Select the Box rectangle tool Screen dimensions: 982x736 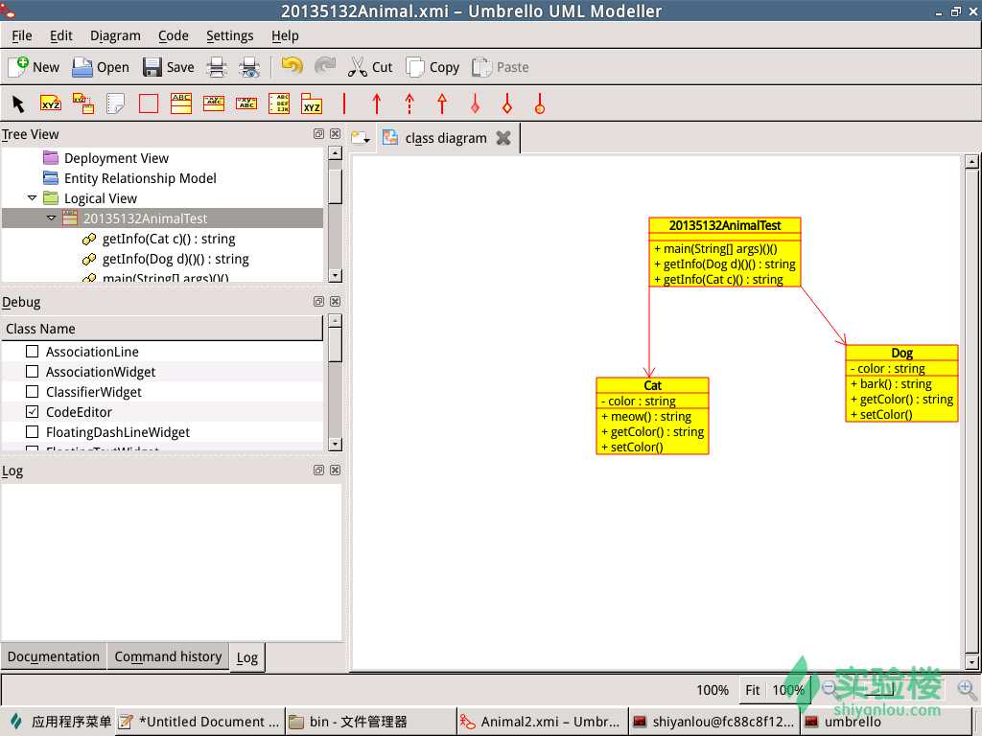point(149,103)
